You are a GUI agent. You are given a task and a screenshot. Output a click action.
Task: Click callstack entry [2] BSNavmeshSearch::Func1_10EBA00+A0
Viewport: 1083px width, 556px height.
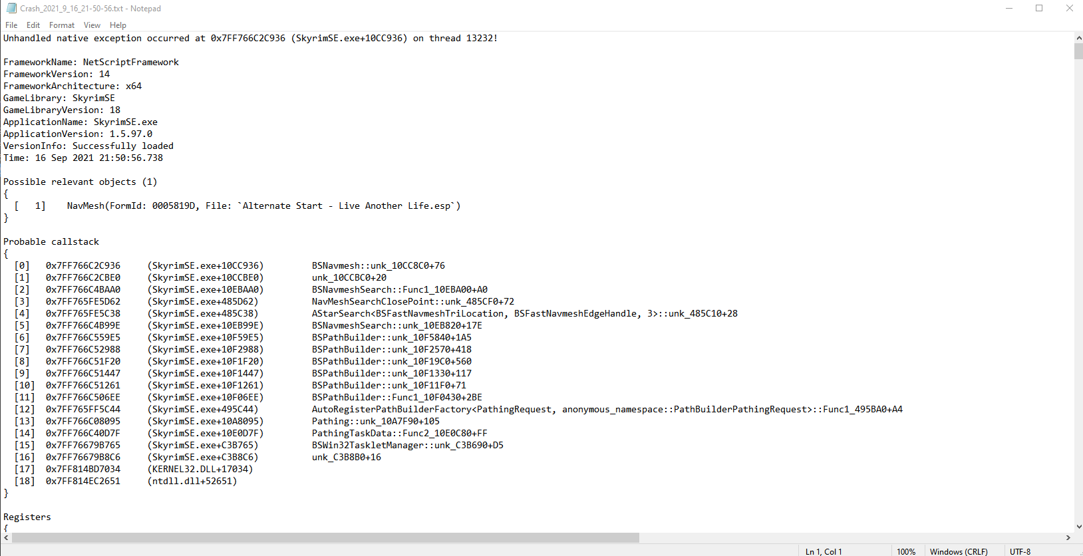click(x=251, y=289)
